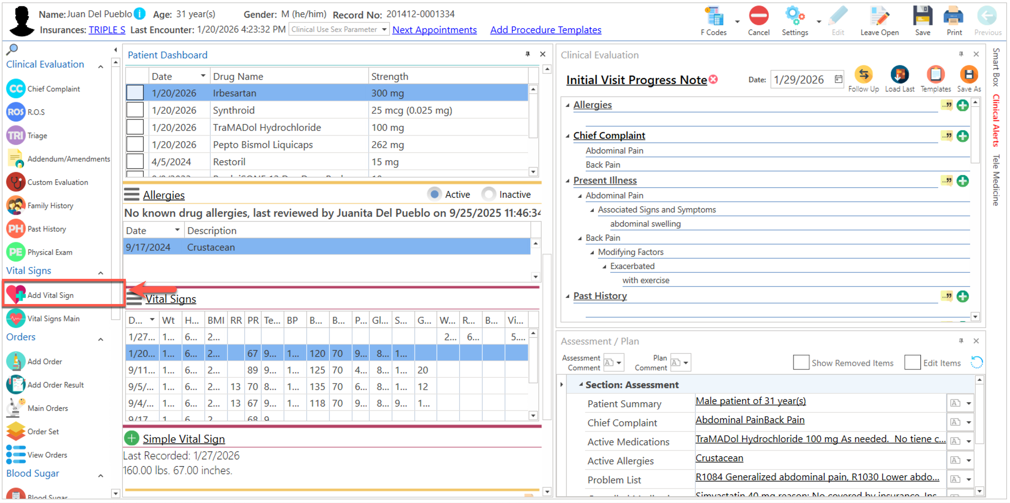Select the Inactive allergies radio button

[488, 194]
